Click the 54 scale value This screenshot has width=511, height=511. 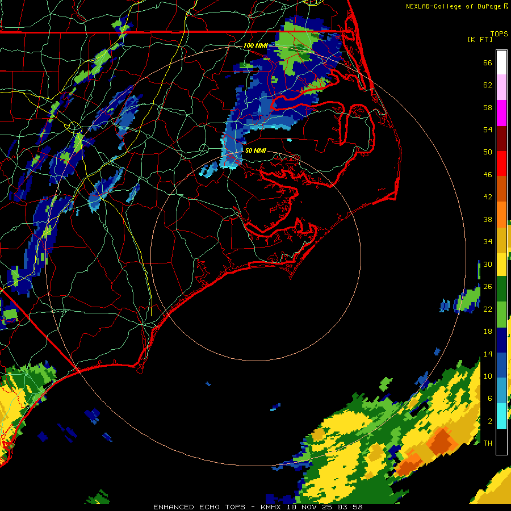coord(488,129)
